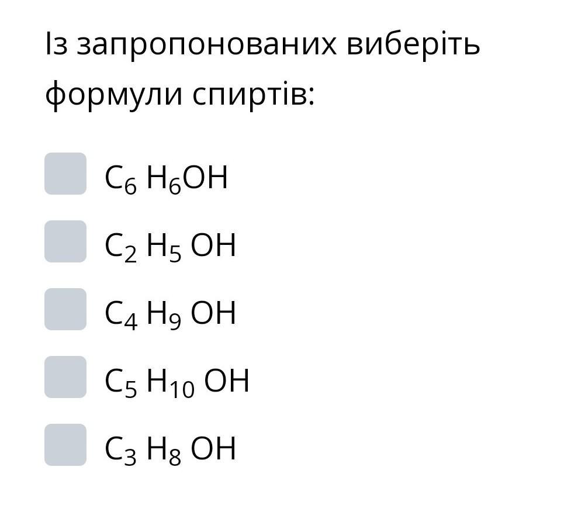Click the C6 part of C6H6OH

click(x=121, y=179)
